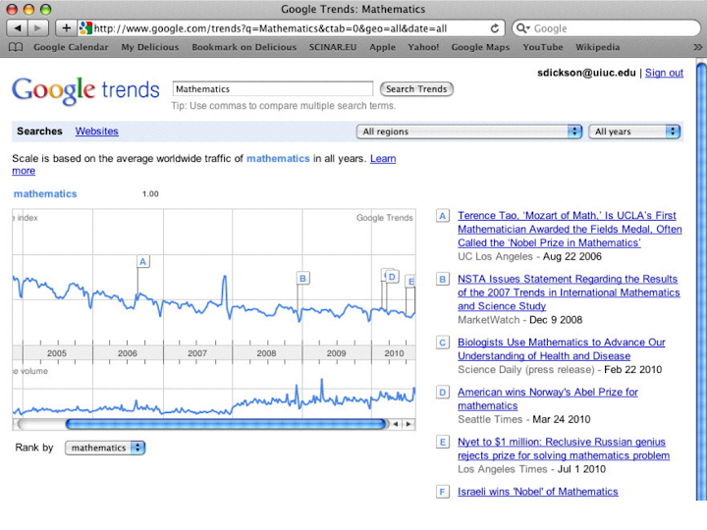Click the C letter box beside Biologists headline
The width and height of the screenshot is (707, 530).
(442, 343)
